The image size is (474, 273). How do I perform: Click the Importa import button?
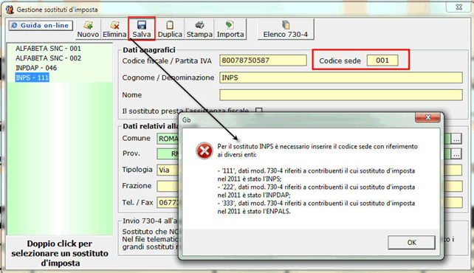[x=230, y=30]
